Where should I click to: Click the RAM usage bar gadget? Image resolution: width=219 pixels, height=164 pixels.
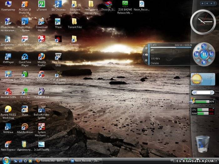(x=203, y=113)
